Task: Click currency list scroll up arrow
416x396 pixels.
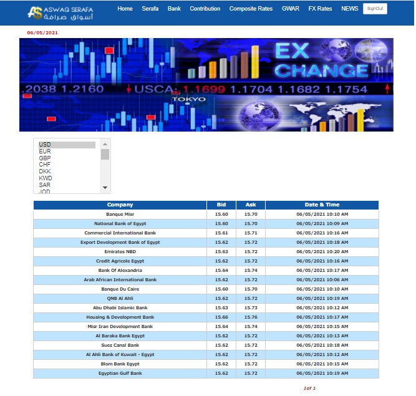Action: [x=105, y=144]
